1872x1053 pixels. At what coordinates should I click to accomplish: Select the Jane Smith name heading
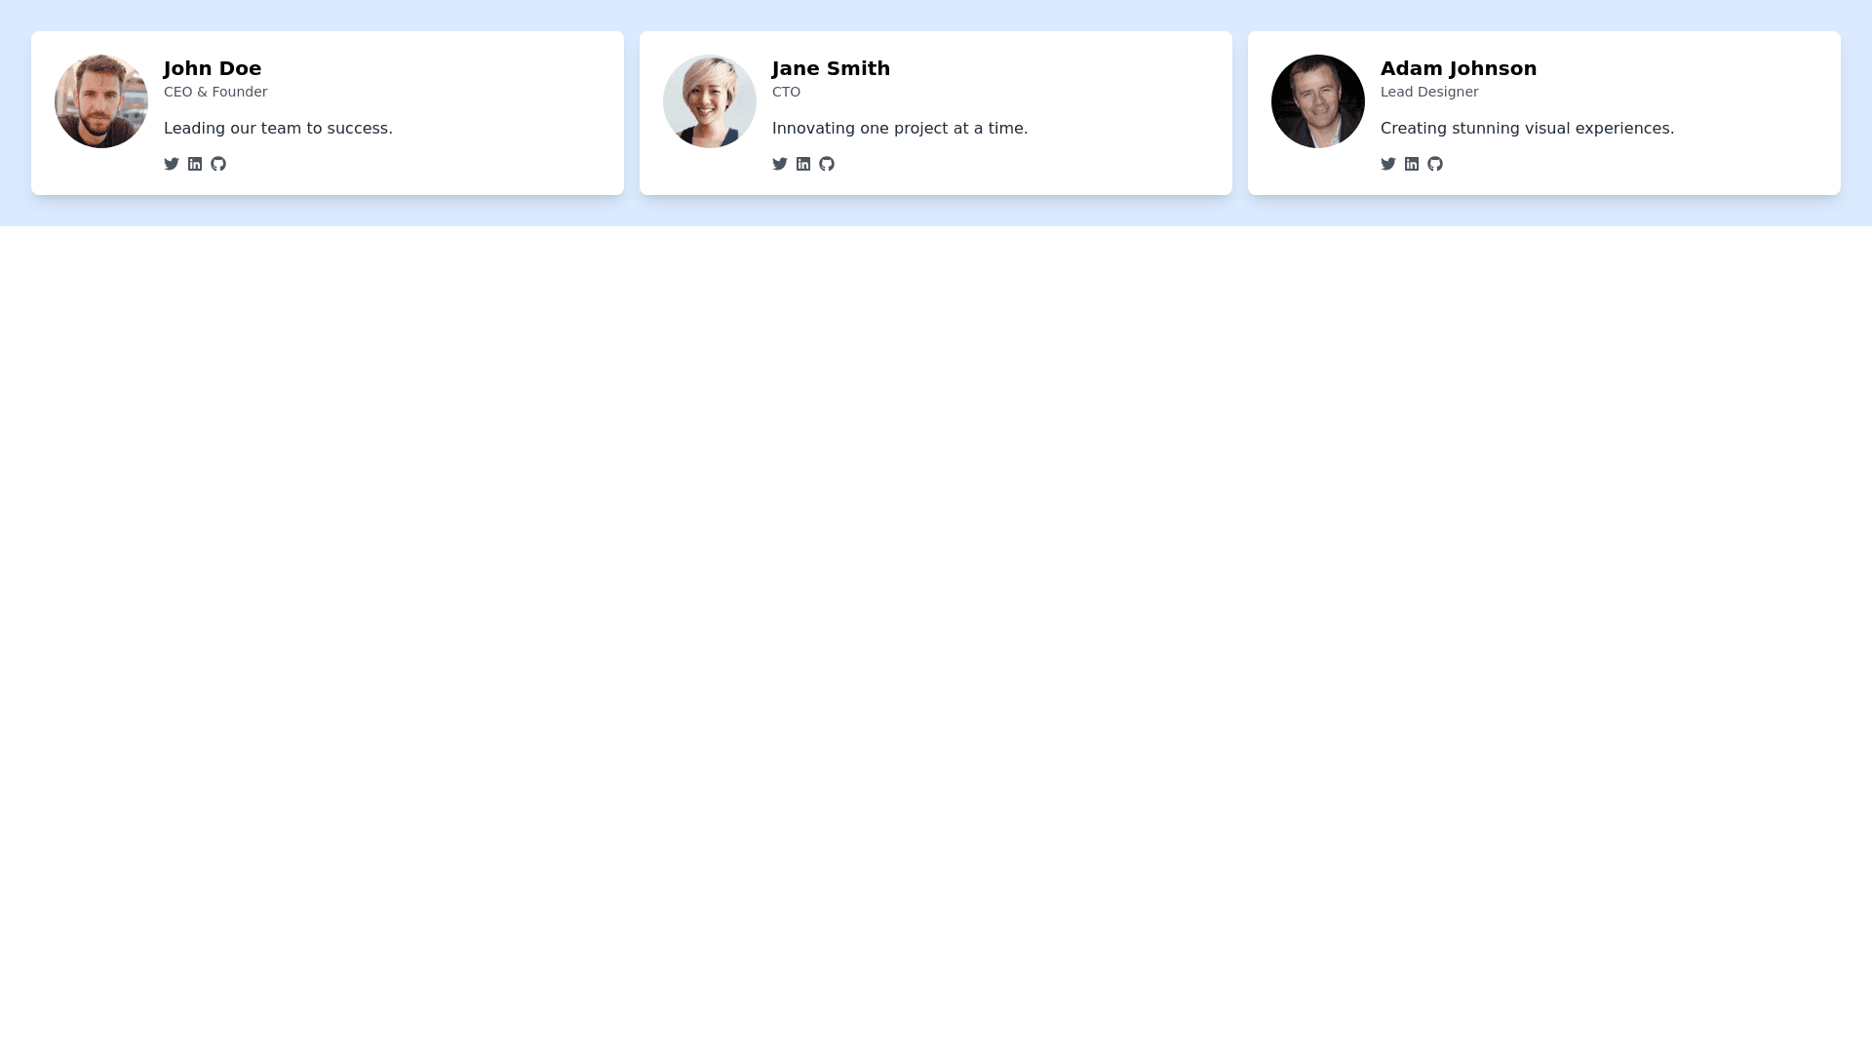click(831, 68)
